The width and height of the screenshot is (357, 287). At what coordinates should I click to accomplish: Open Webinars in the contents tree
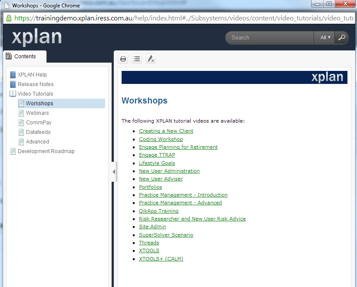37,113
